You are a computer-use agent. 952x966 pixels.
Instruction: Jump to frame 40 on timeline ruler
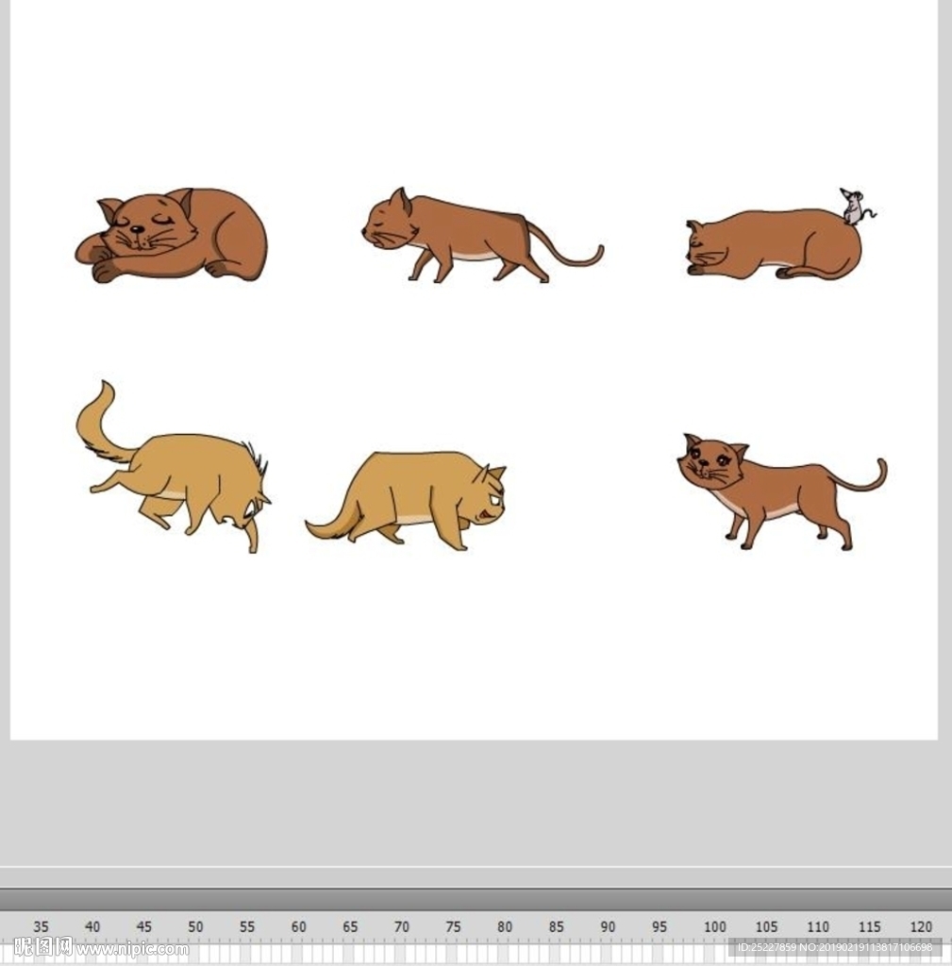click(x=92, y=926)
